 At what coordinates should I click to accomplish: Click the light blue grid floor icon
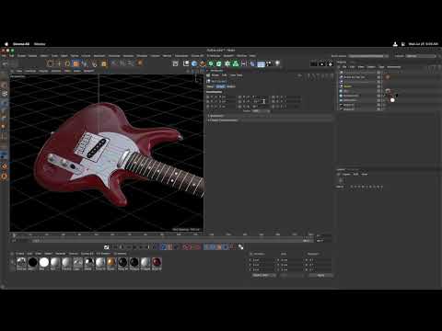click(x=261, y=63)
